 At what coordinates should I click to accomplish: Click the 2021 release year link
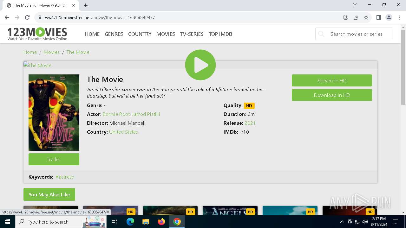click(x=250, y=123)
